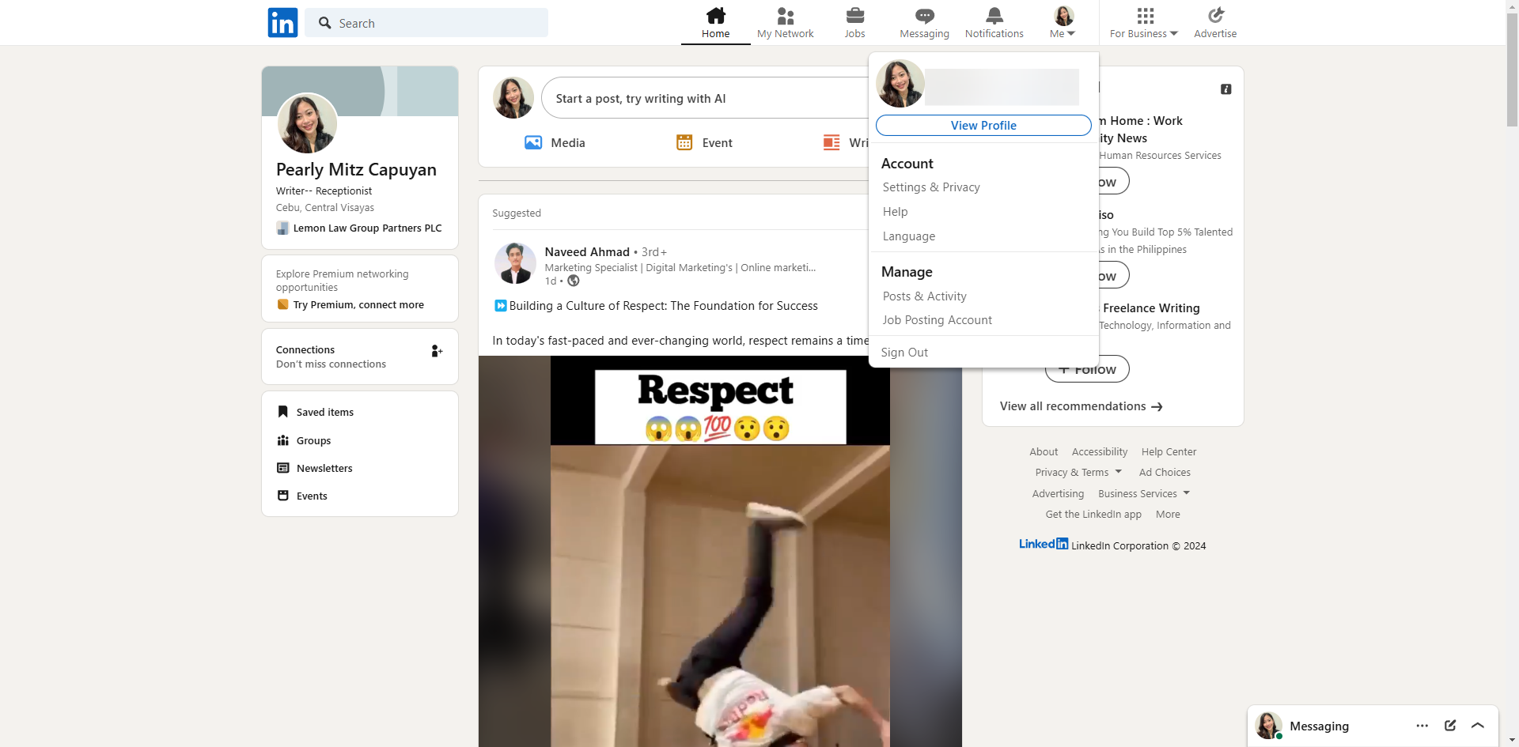This screenshot has height=747, width=1519.
Task: Open the Accessibility footer link
Action: pyautogui.click(x=1100, y=451)
